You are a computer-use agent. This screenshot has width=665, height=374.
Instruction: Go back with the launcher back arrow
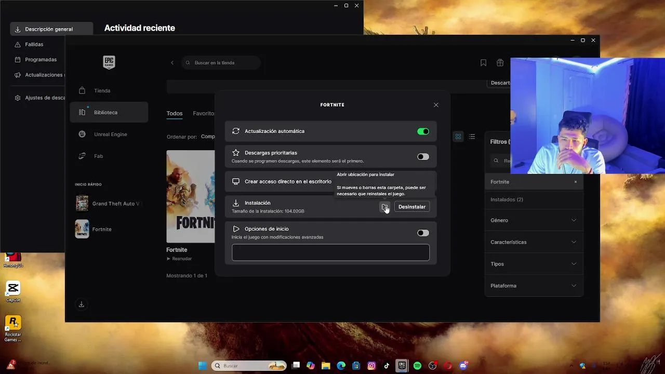click(x=172, y=63)
